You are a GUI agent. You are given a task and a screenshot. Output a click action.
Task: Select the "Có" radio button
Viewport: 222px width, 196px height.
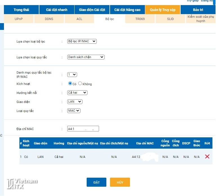click(x=70, y=83)
